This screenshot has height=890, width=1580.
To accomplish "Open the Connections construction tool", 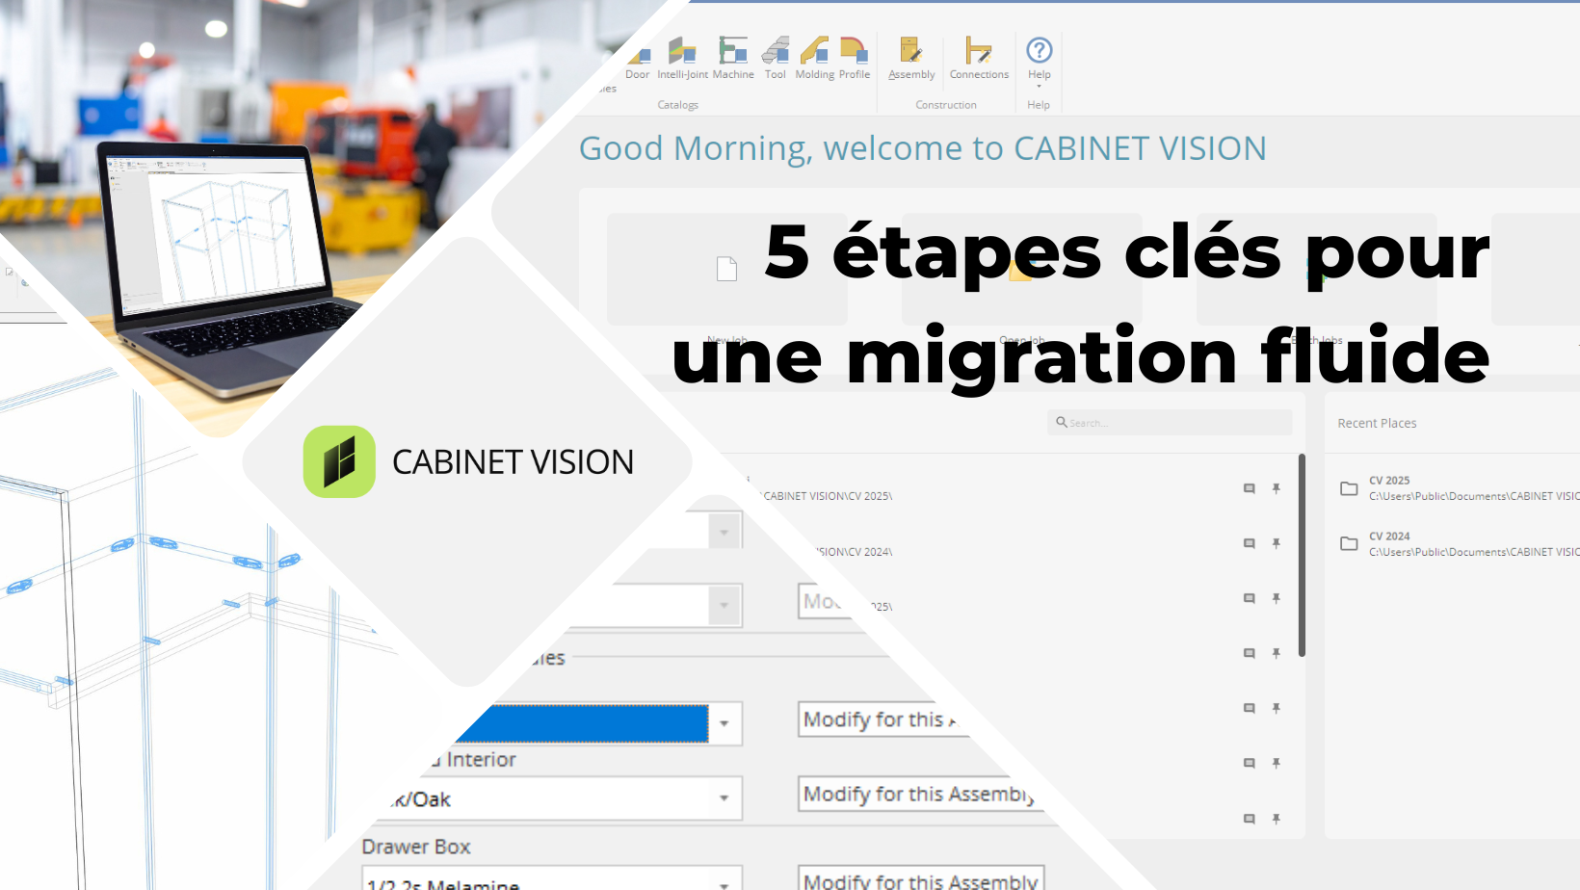I will point(979,59).
